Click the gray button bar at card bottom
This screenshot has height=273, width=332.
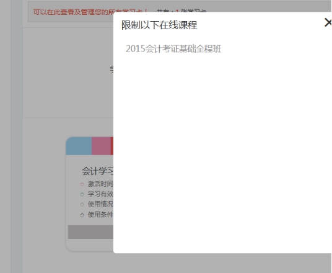[x=90, y=232]
